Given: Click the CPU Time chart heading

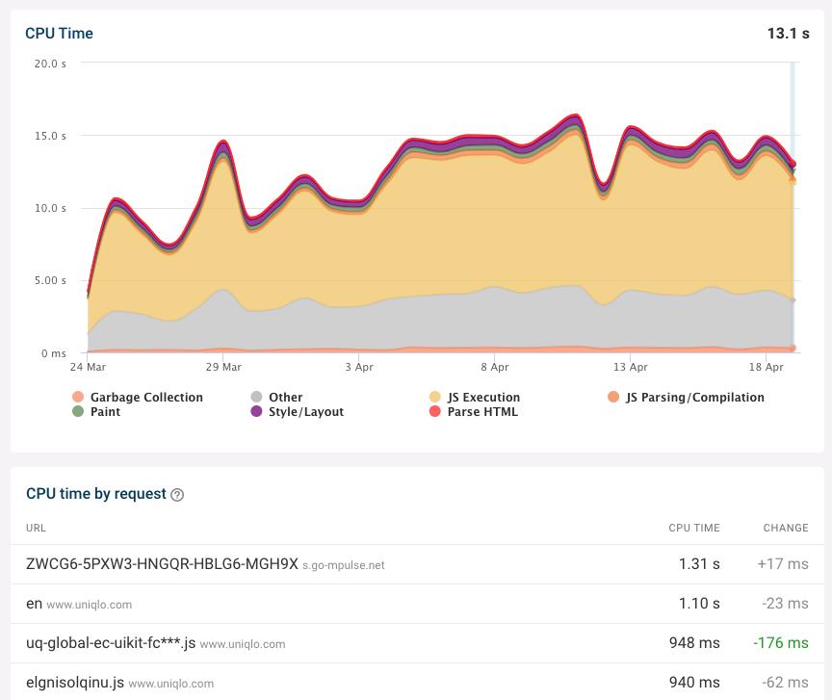Looking at the screenshot, I should pos(59,34).
